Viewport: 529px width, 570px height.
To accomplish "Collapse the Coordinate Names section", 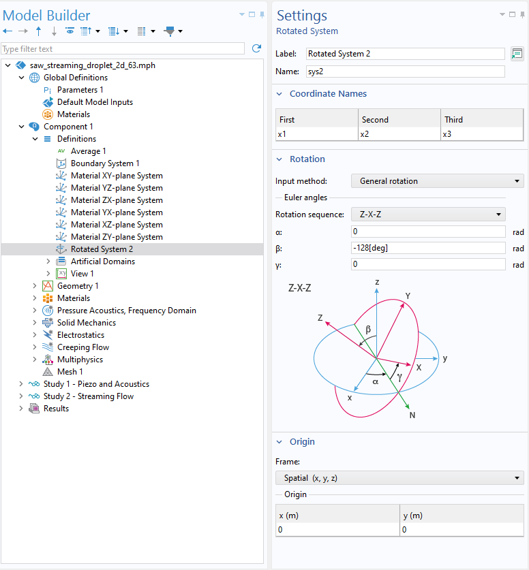I will (x=279, y=94).
